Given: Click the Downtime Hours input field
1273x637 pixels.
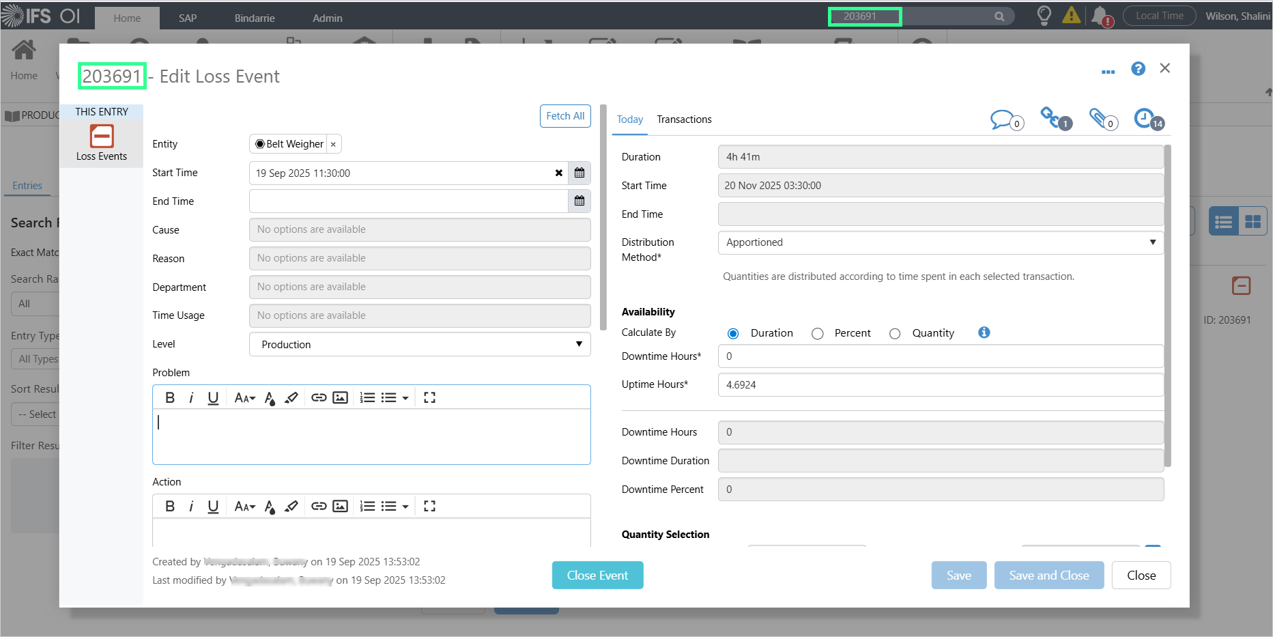Looking at the screenshot, I should click(940, 356).
